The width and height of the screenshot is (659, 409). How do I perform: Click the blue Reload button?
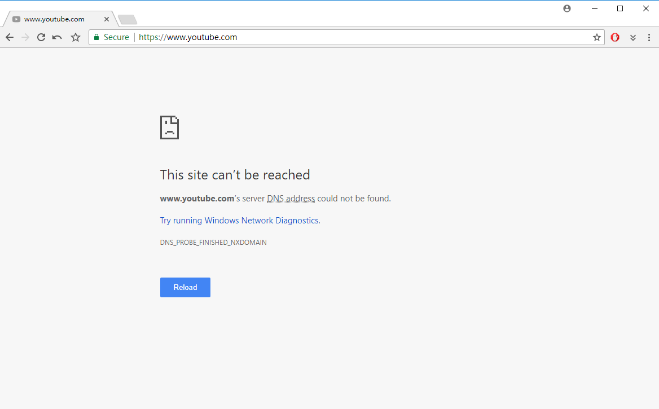185,288
